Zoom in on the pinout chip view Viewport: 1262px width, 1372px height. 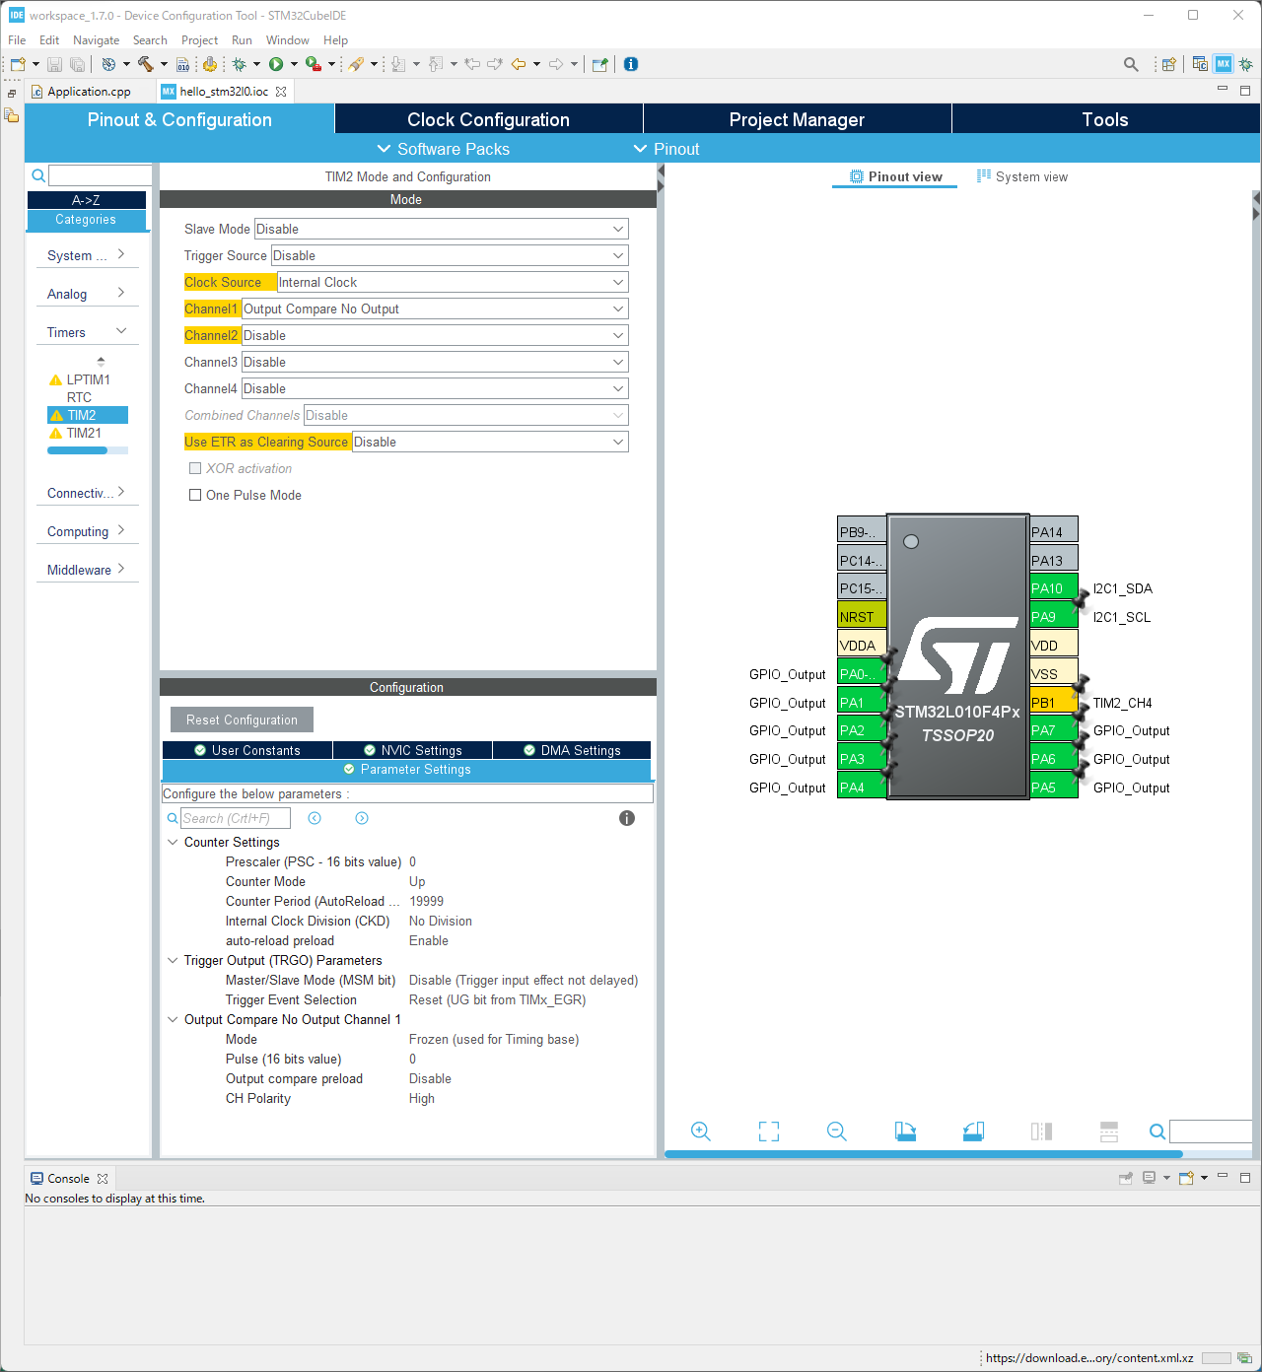[x=701, y=1132]
